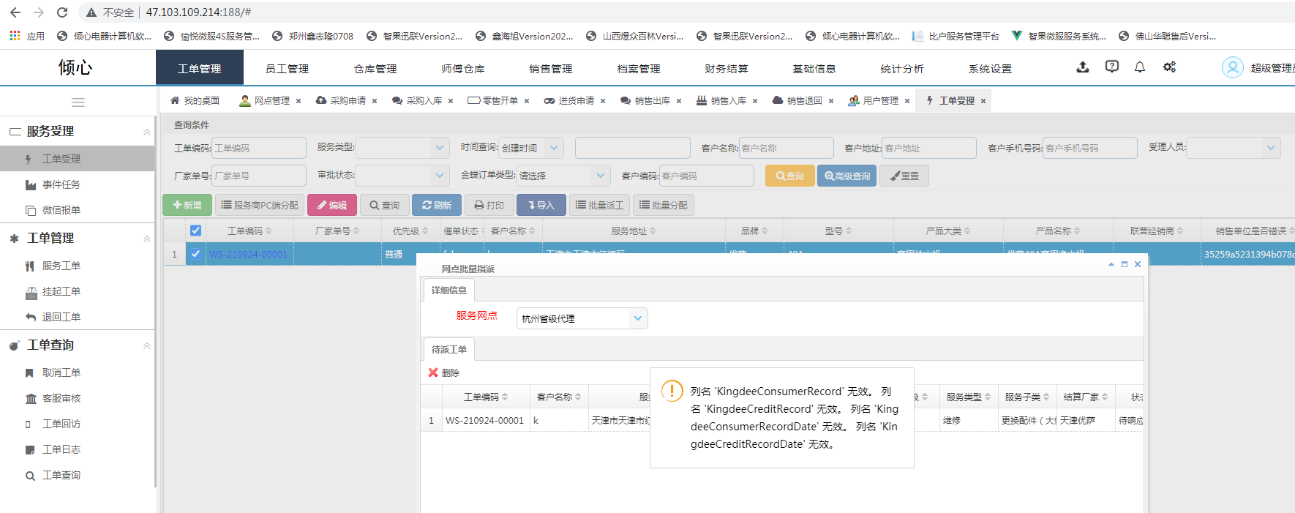
Task: Expand the 服务类型 dropdown filter
Action: 402,148
